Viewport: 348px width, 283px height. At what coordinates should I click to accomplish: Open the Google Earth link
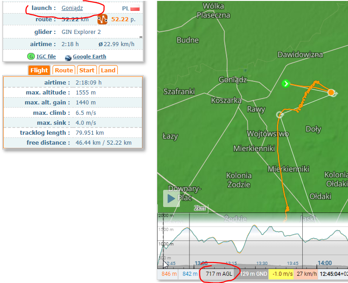coord(89,57)
